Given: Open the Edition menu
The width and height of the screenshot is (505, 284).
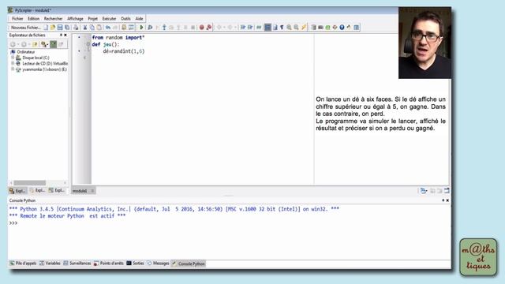Looking at the screenshot, I should click(x=33, y=19).
